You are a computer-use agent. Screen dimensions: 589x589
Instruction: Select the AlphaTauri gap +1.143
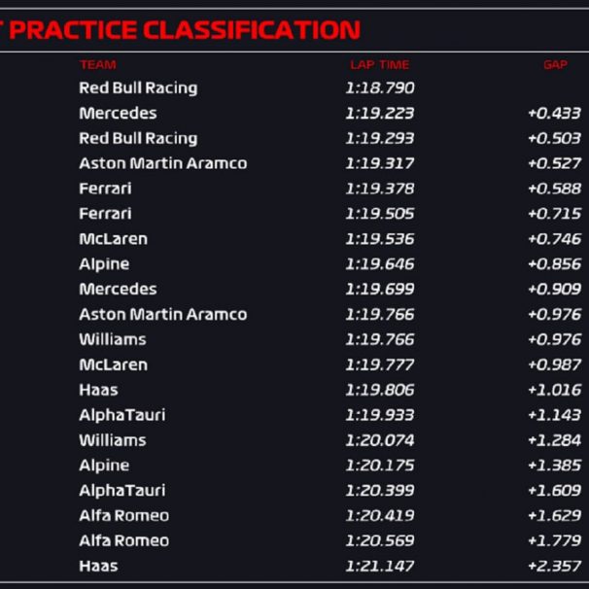pyautogui.click(x=554, y=415)
